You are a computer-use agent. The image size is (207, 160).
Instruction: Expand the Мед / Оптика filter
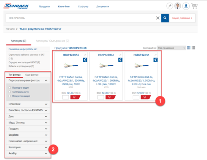pyautogui.click(x=28, y=123)
